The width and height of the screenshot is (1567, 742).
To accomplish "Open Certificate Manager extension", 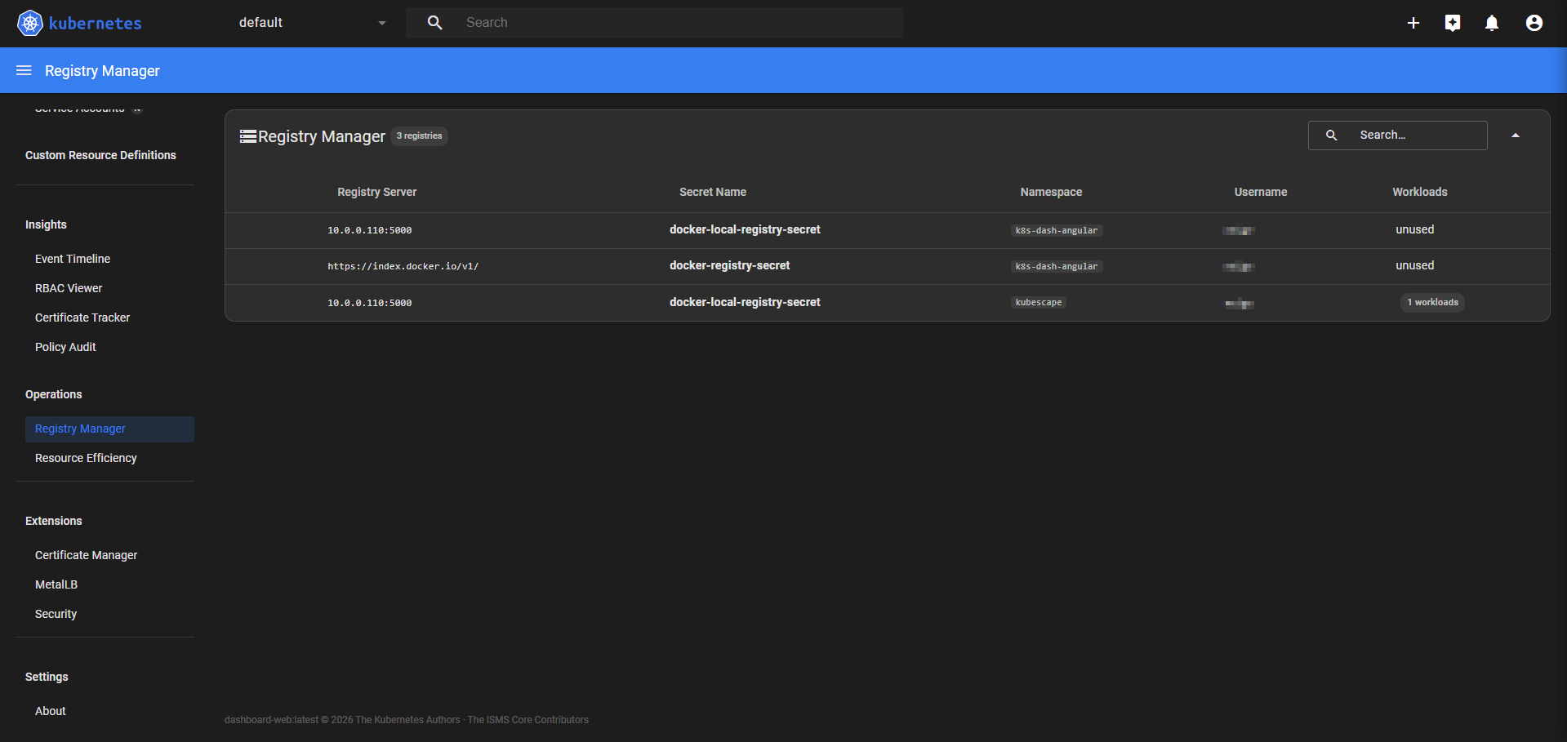I will point(86,555).
